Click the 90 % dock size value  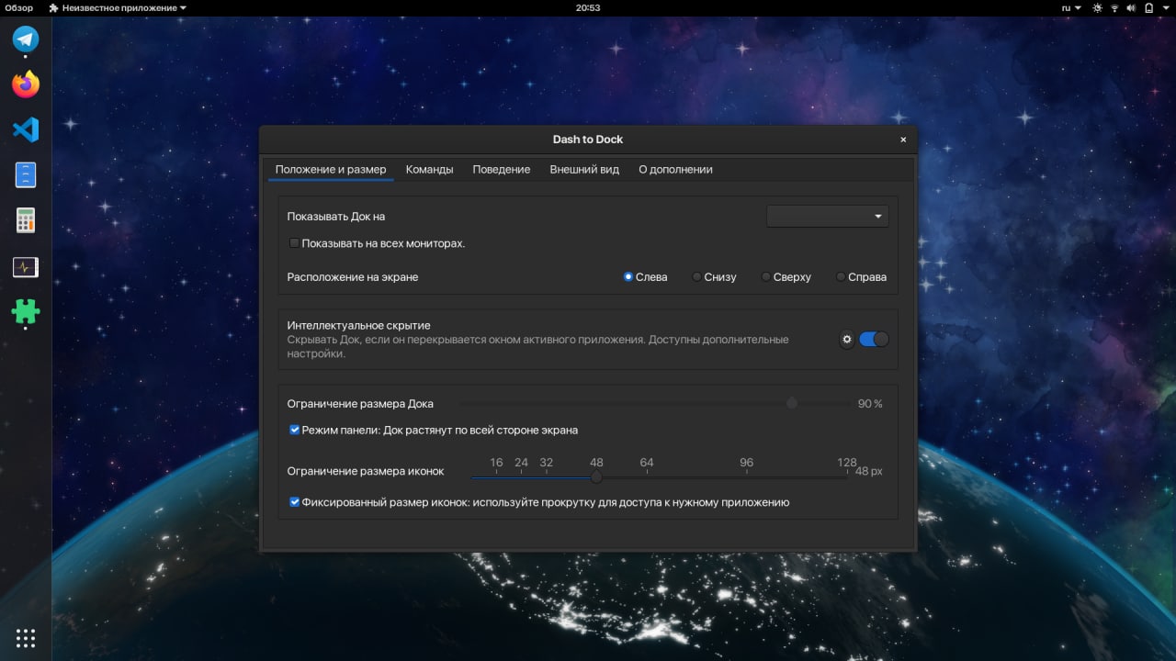[x=869, y=404]
